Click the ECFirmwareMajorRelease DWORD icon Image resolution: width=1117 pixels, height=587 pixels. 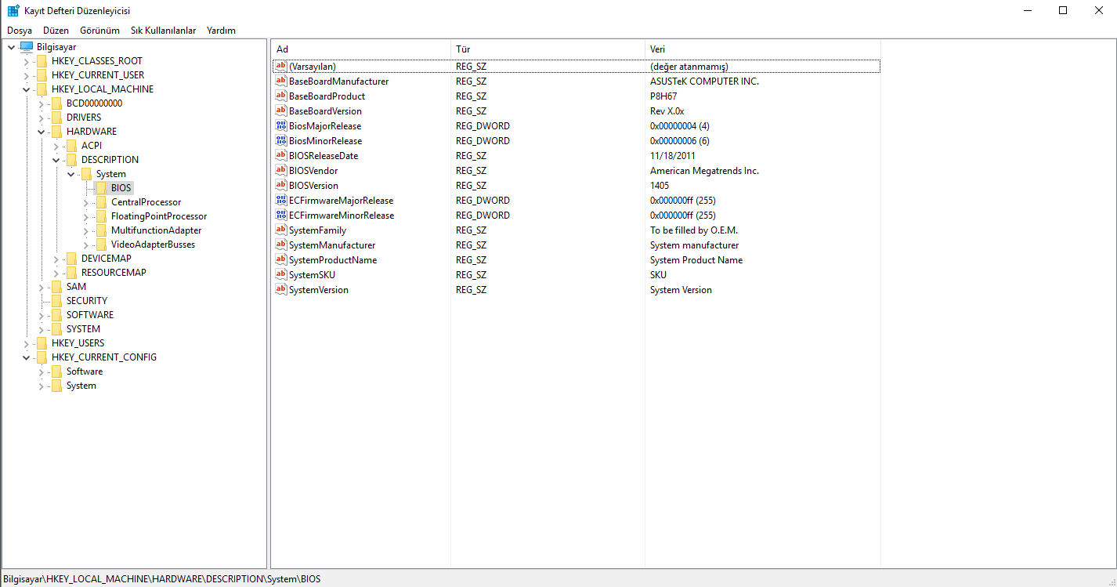[x=281, y=201]
